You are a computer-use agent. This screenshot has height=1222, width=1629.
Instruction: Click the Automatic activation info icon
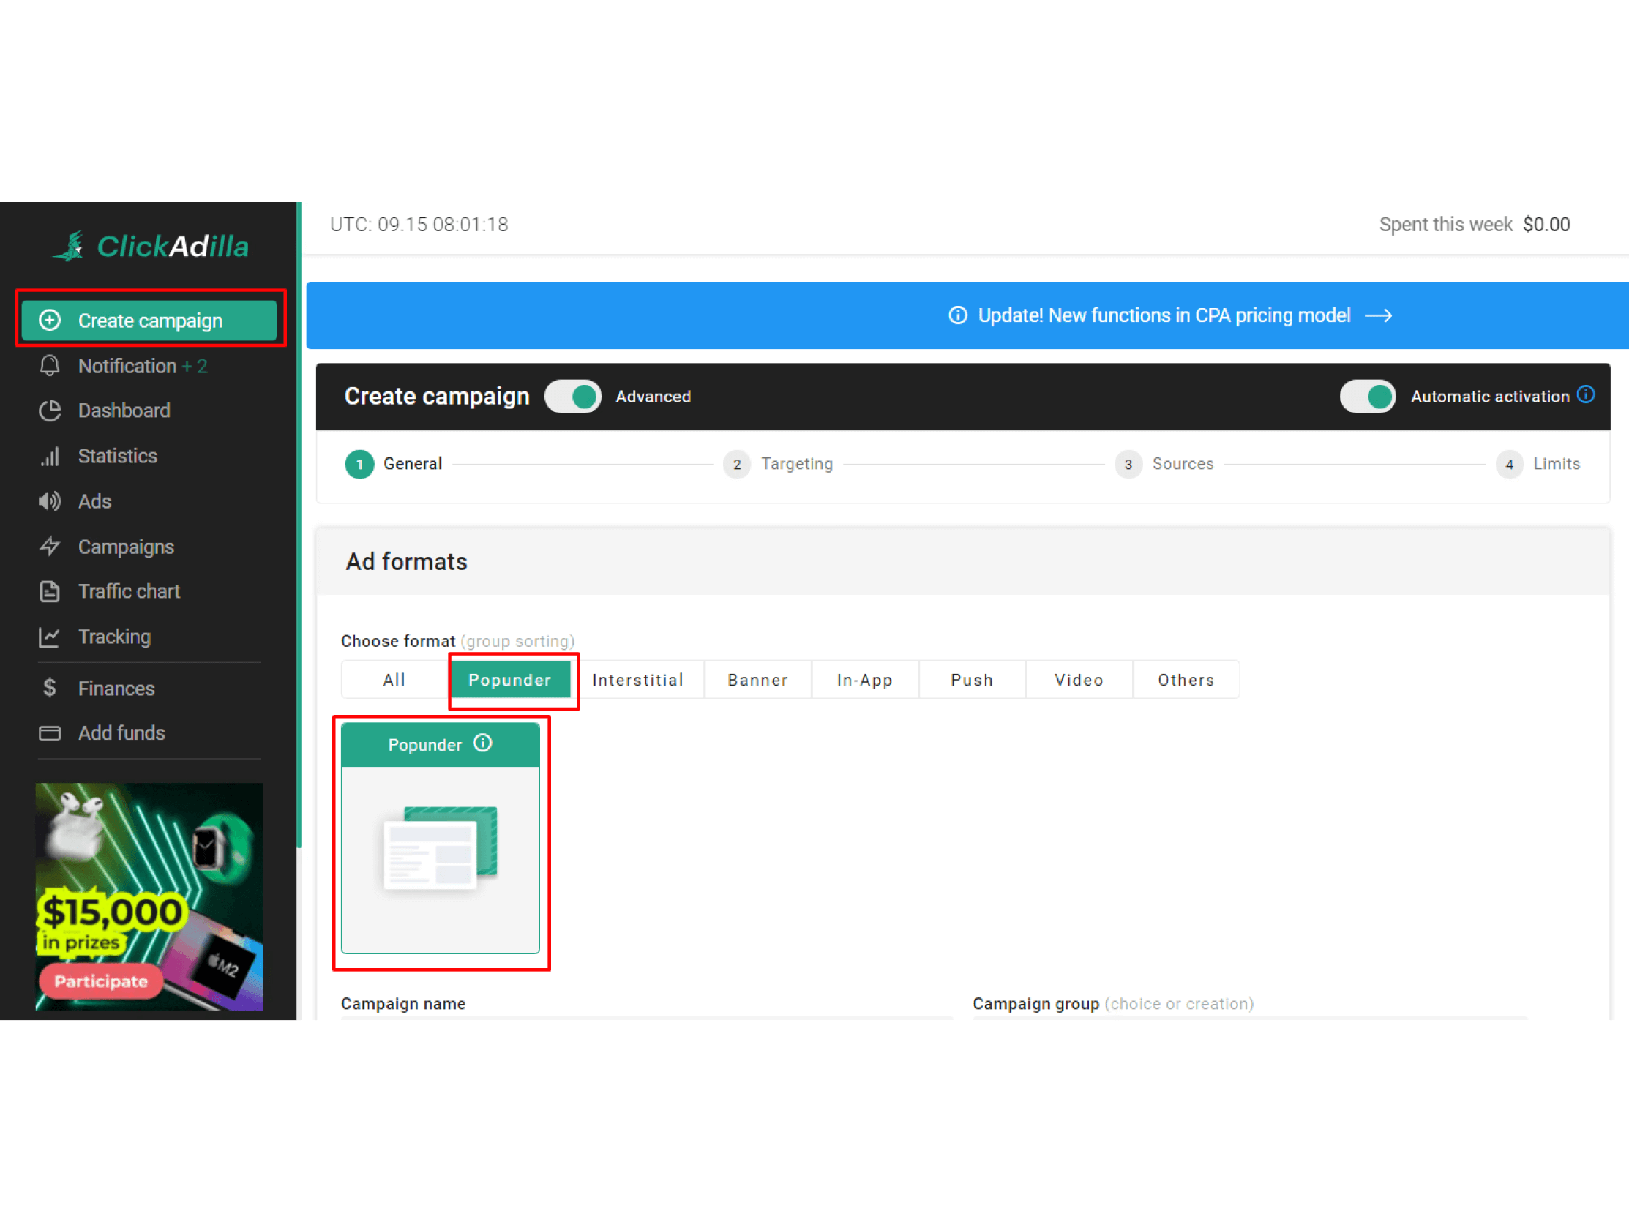[x=1586, y=395]
